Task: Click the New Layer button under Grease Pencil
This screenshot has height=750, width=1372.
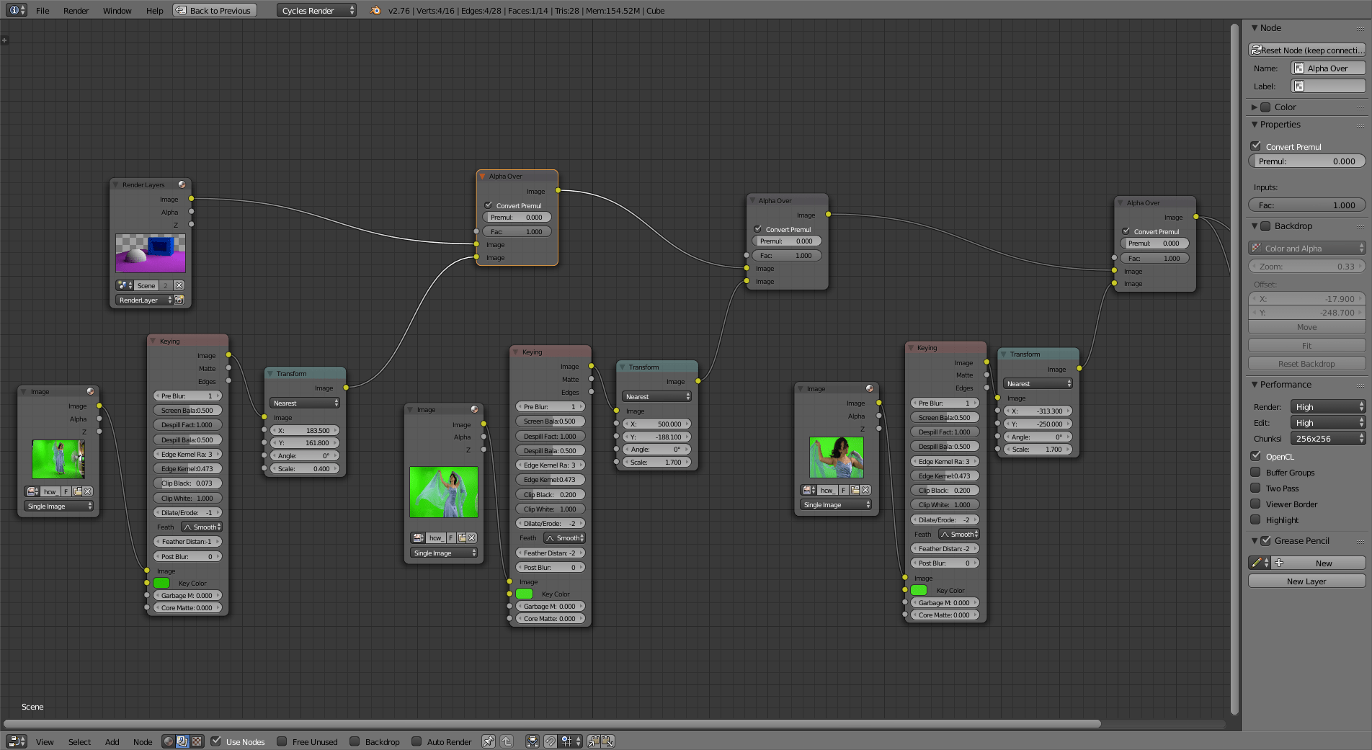Action: tap(1306, 581)
